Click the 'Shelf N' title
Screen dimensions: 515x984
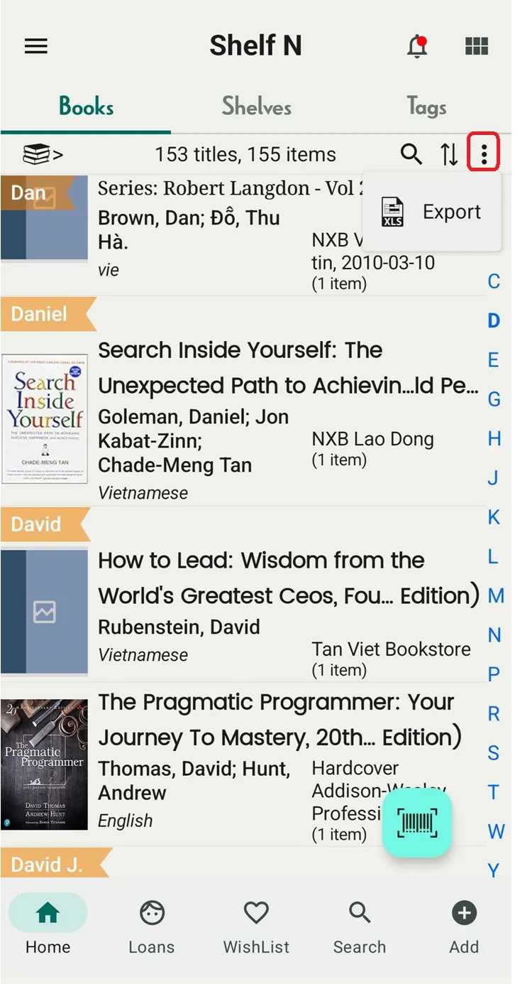tap(255, 46)
